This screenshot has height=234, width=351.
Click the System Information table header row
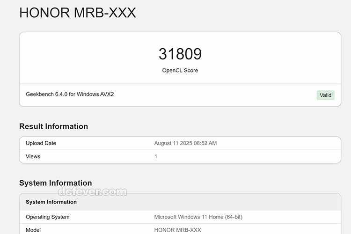180,202
